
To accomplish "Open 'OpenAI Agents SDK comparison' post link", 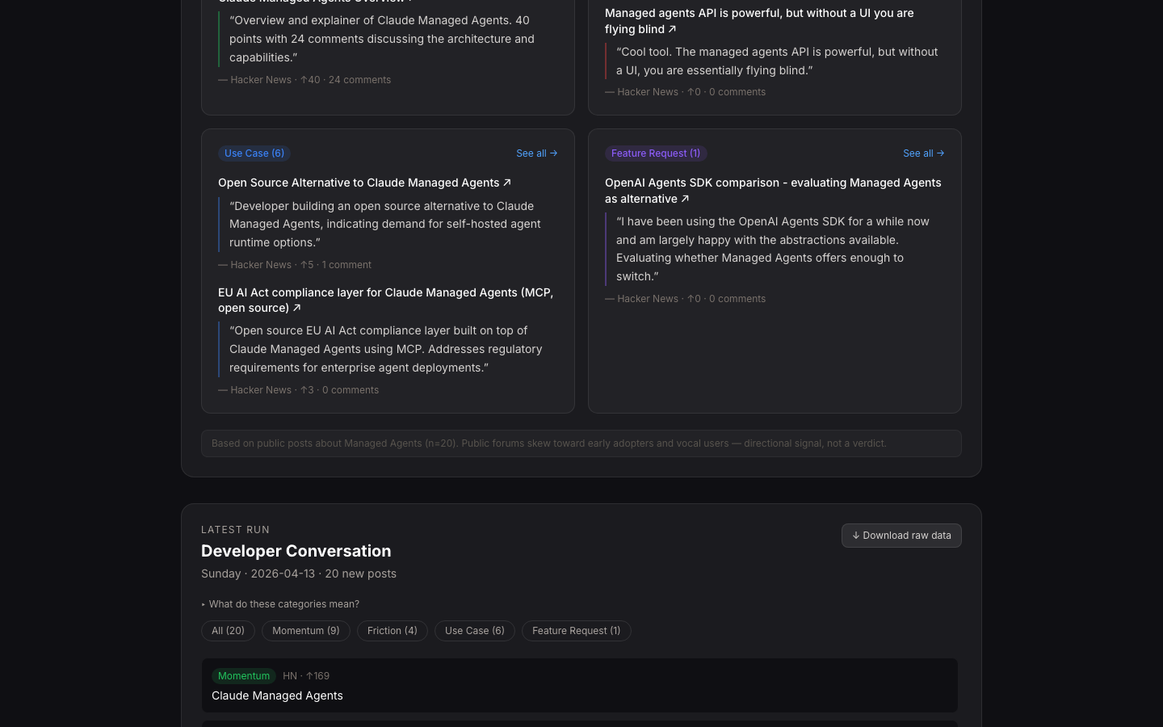I will (x=773, y=191).
